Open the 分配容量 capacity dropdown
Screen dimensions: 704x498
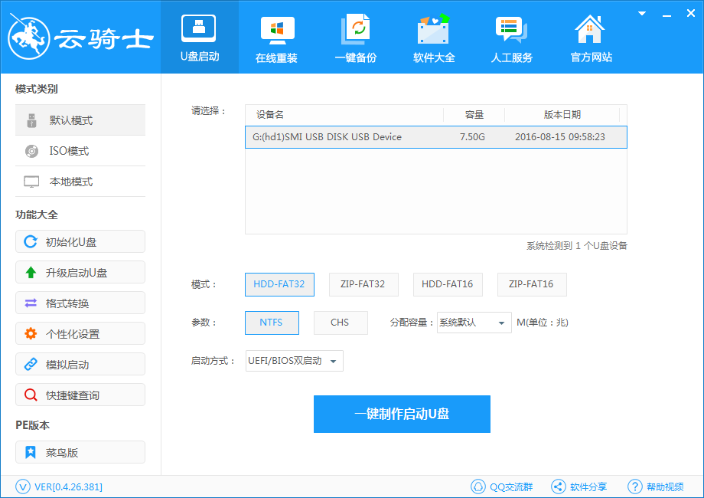[474, 323]
